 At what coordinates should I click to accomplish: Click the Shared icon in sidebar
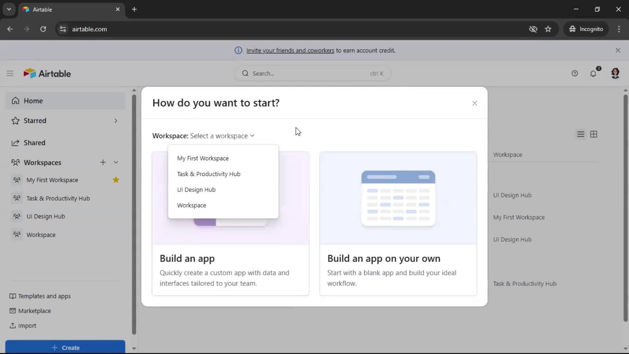15,143
